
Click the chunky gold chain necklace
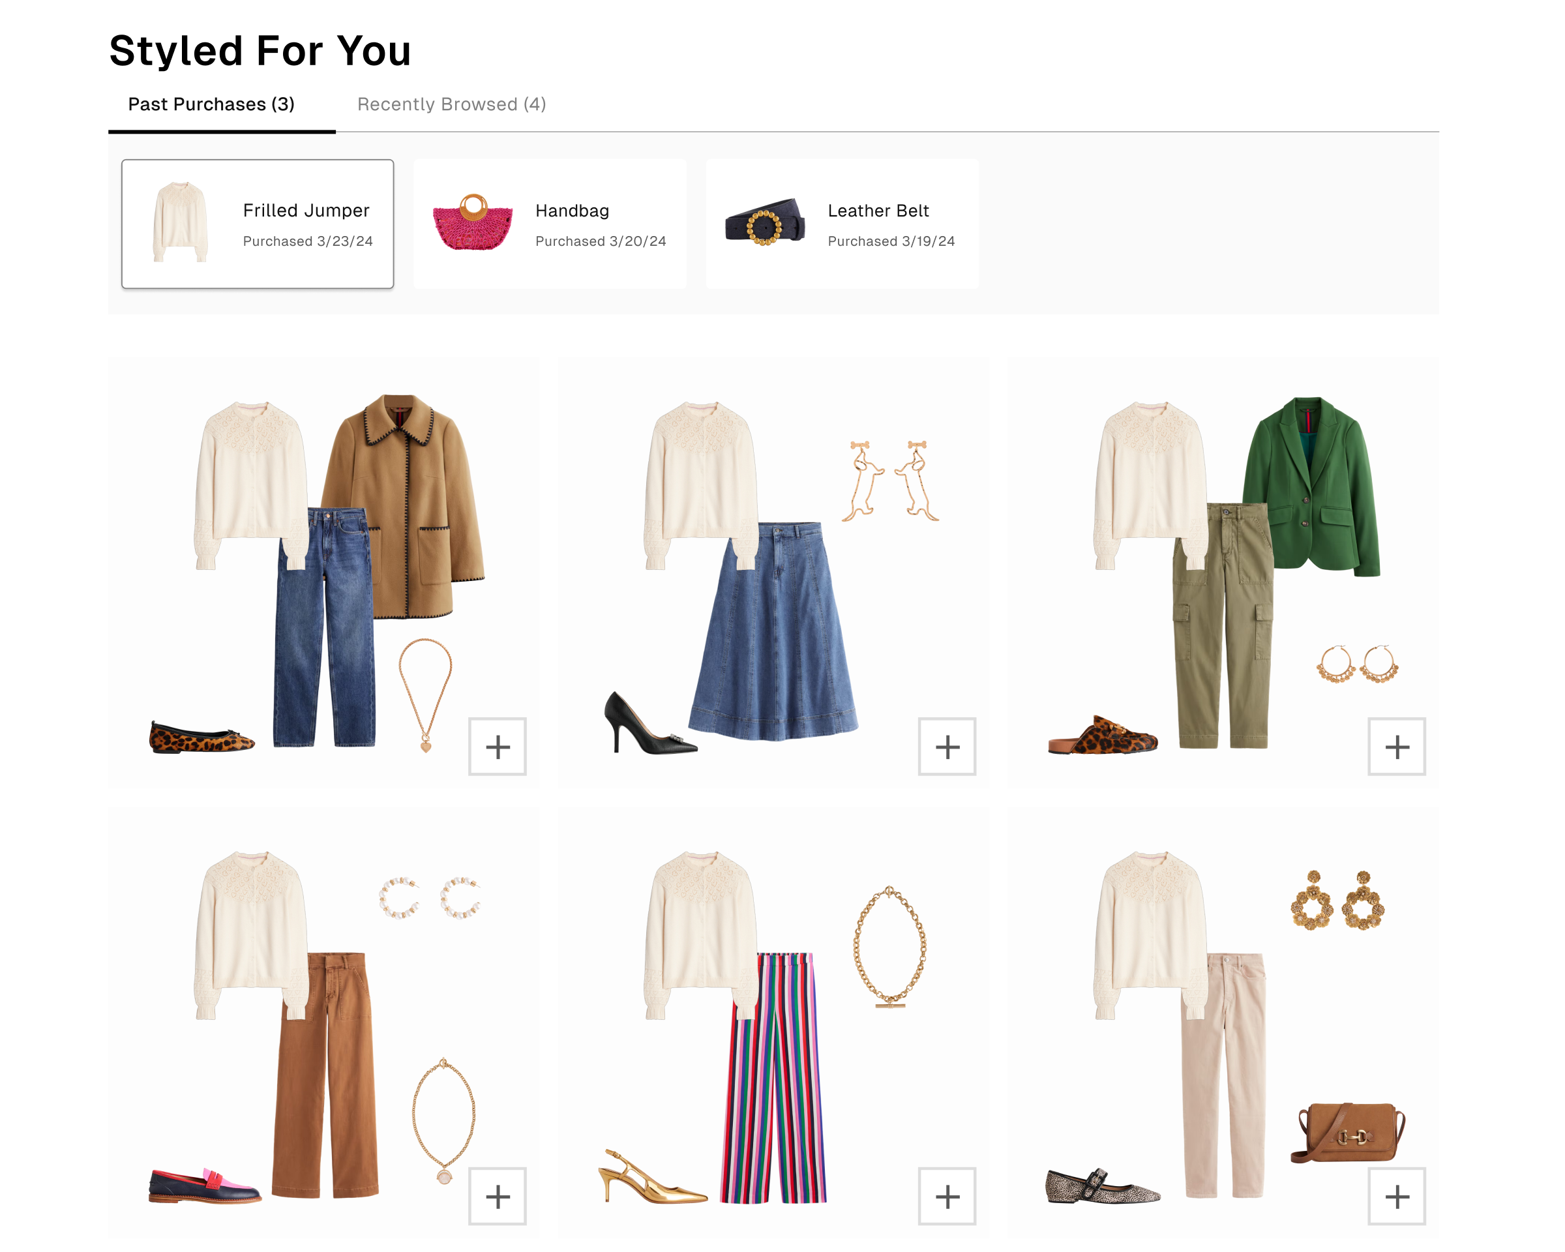pyautogui.click(x=889, y=946)
